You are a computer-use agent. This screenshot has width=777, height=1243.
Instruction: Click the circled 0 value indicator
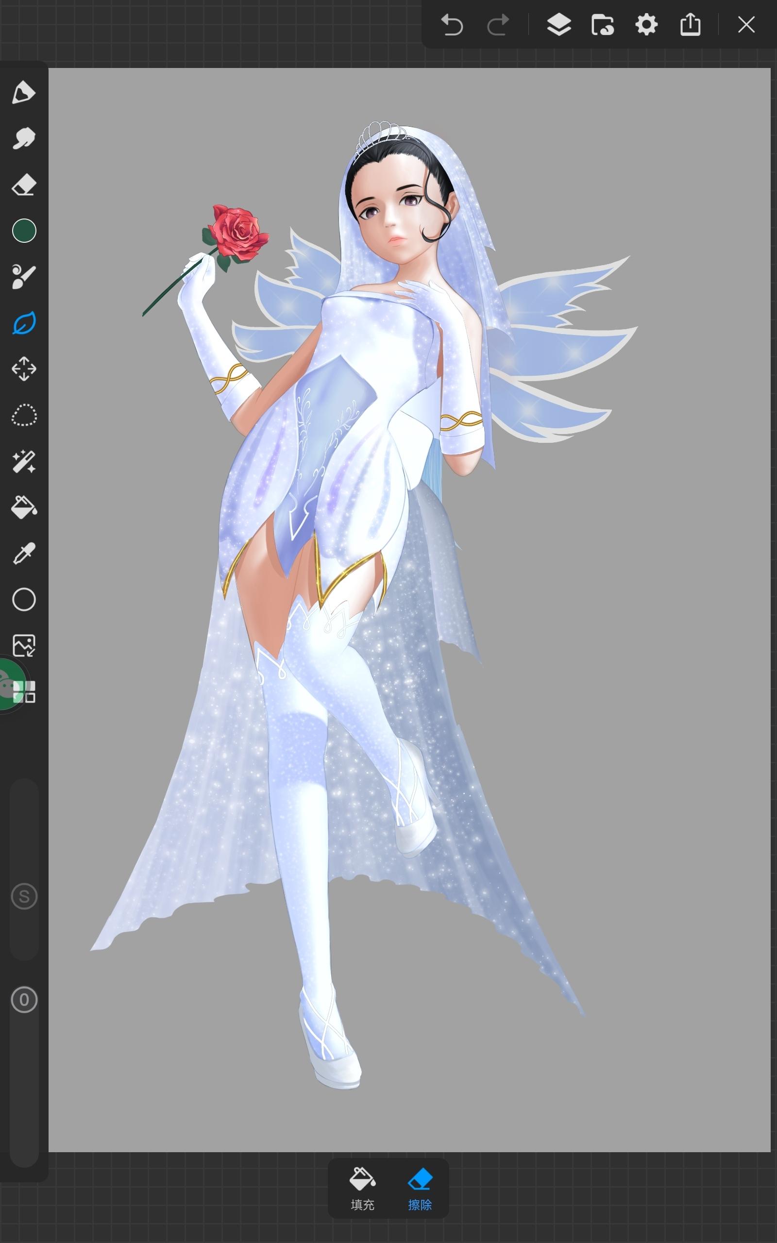click(24, 1000)
